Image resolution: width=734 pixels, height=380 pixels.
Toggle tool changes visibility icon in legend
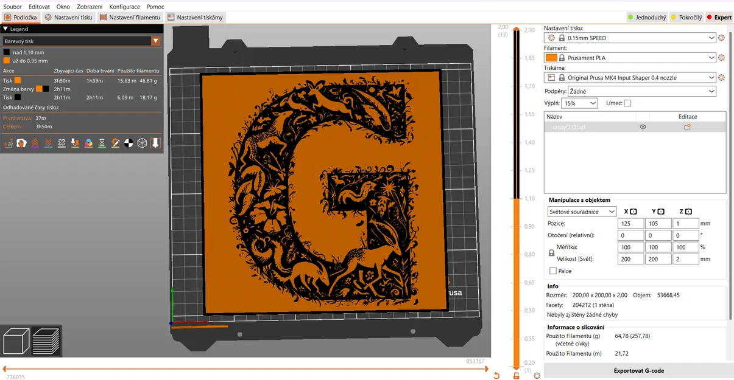point(75,143)
